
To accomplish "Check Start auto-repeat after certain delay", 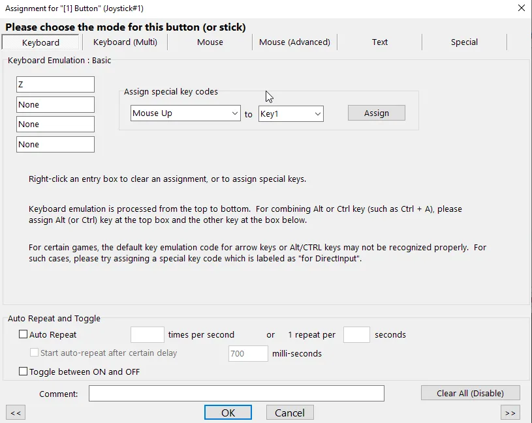I will pos(35,353).
